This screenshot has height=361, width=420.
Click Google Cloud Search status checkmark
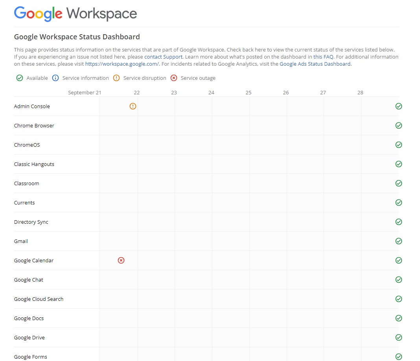click(x=399, y=299)
